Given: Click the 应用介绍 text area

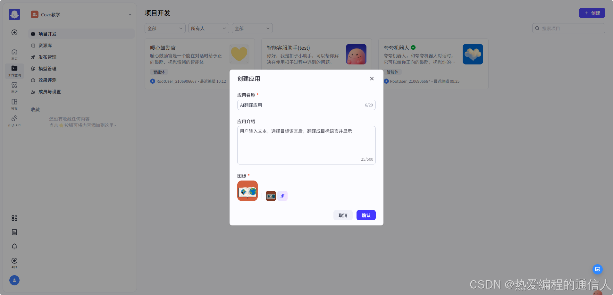Looking at the screenshot, I should coord(306,145).
